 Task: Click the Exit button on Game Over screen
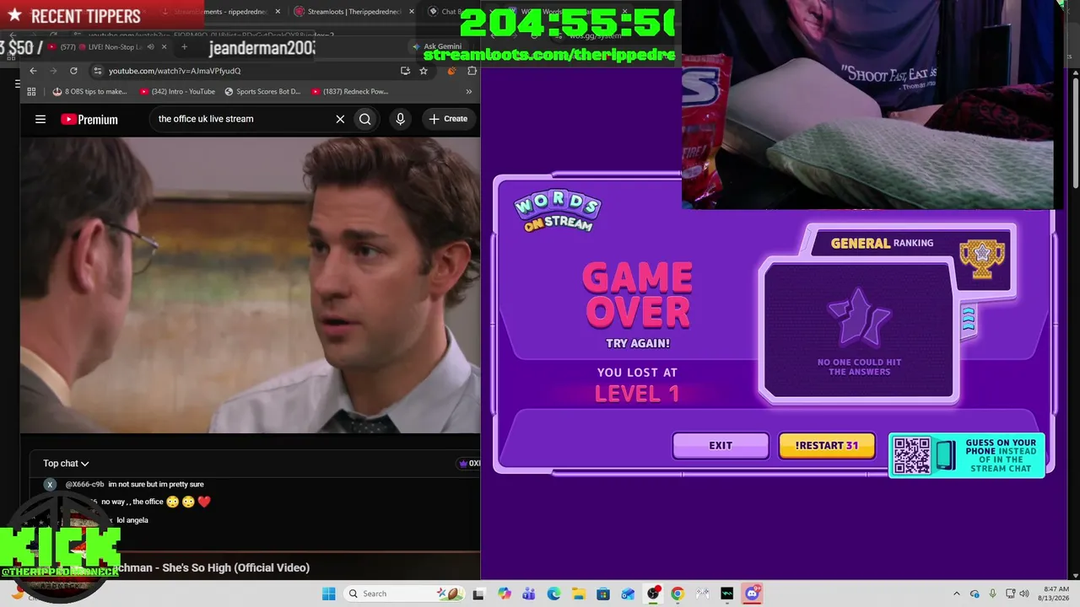pos(721,445)
